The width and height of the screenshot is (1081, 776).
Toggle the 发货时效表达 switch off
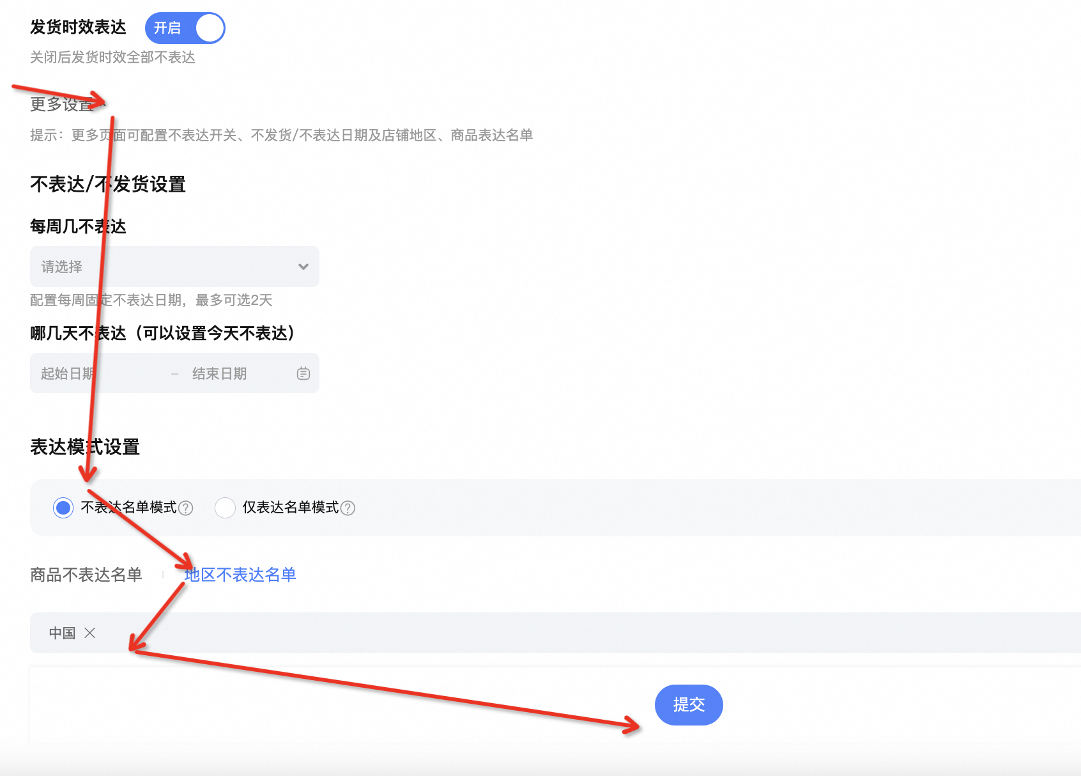click(x=185, y=28)
